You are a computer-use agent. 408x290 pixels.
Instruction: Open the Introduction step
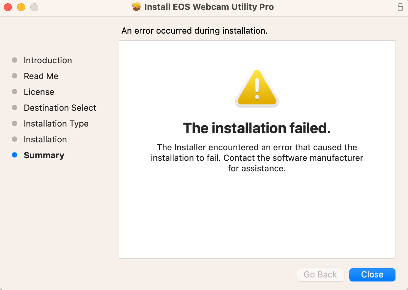click(48, 60)
